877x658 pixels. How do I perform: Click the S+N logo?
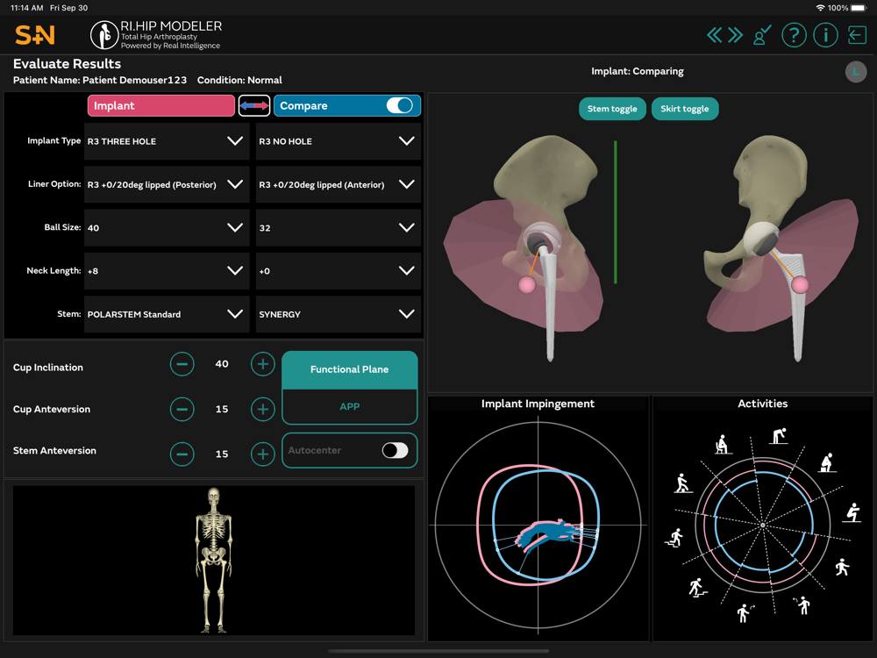coord(35,35)
